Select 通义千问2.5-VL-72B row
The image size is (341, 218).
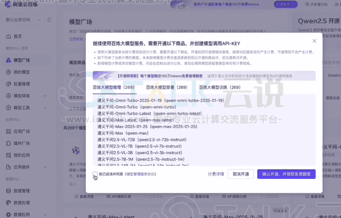coord(142,140)
